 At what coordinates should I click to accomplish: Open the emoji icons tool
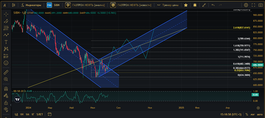[6, 63]
